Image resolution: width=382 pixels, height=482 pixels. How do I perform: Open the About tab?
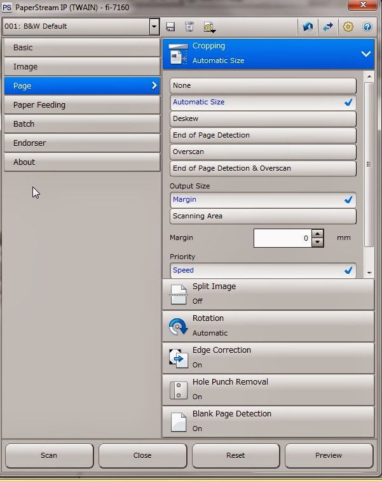click(x=82, y=162)
